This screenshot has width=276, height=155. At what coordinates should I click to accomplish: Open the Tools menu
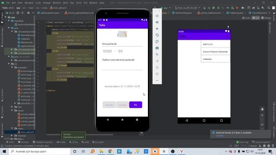[x=78, y=3]
